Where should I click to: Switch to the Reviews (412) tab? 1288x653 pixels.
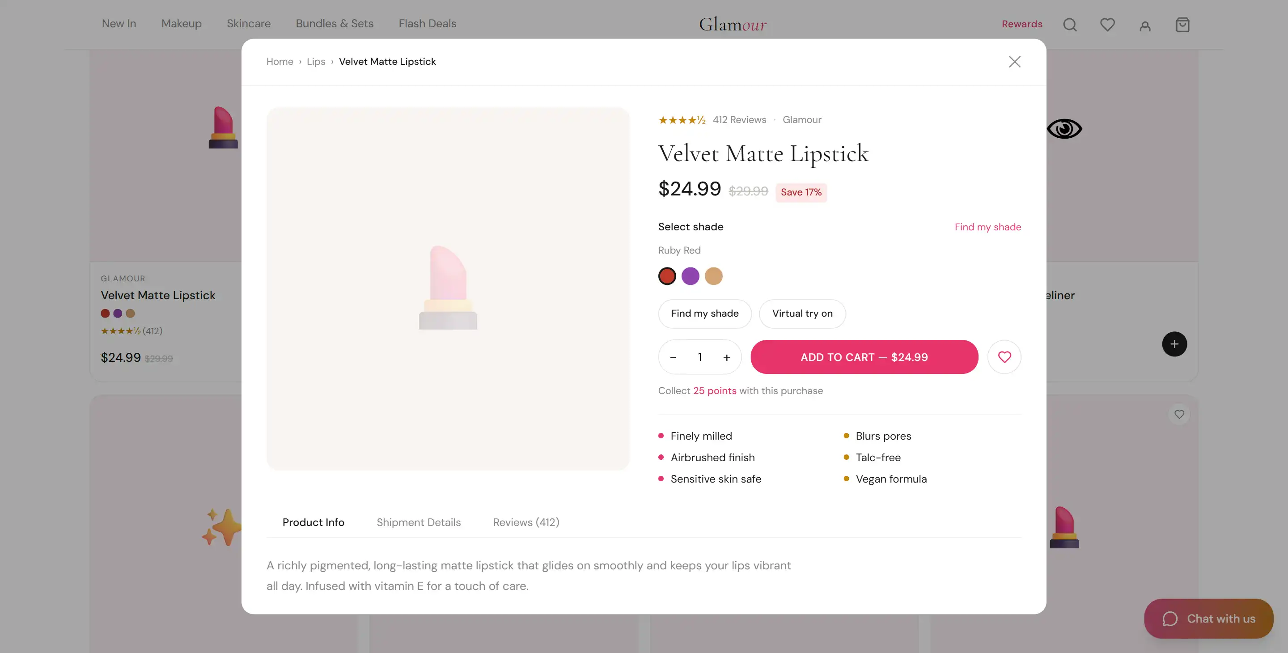(526, 522)
